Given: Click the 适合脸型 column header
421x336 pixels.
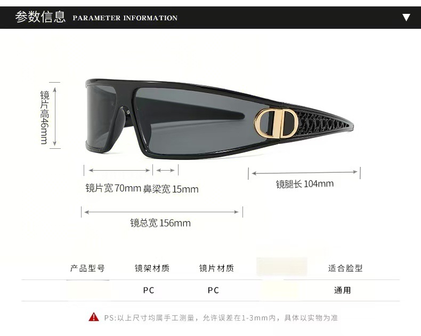Looking at the screenshot, I should pyautogui.click(x=345, y=268).
